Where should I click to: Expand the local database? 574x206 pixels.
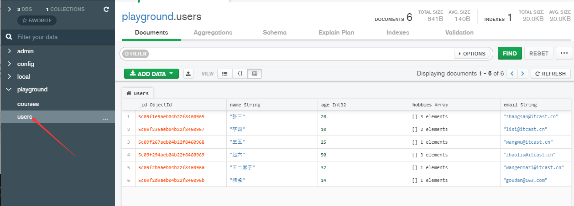pos(9,77)
